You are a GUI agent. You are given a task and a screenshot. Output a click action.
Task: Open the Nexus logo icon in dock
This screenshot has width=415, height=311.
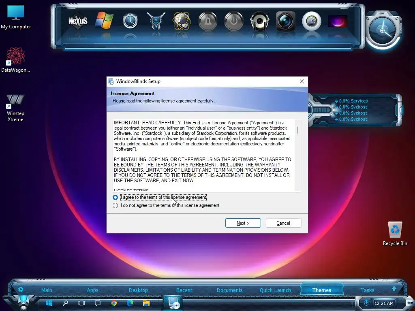(x=78, y=21)
